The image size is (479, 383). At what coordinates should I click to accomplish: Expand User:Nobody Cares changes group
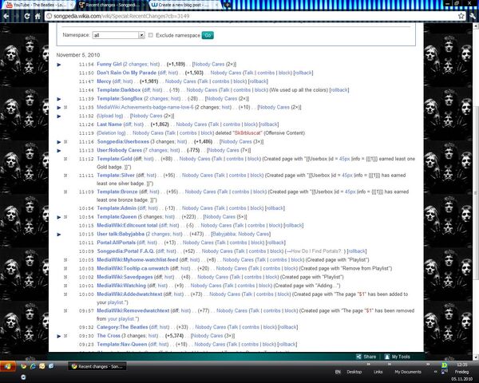coord(59,151)
